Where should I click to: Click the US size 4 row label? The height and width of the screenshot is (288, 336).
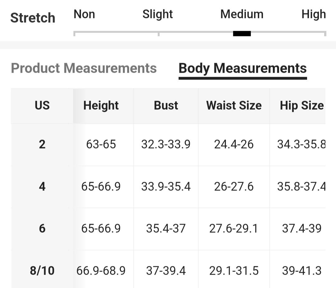(42, 187)
